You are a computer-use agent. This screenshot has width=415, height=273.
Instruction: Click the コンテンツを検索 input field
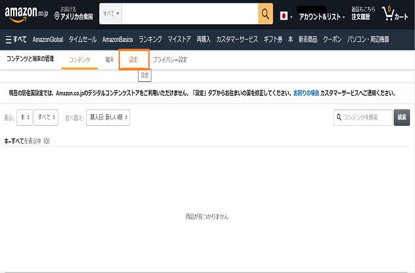pyautogui.click(x=363, y=117)
